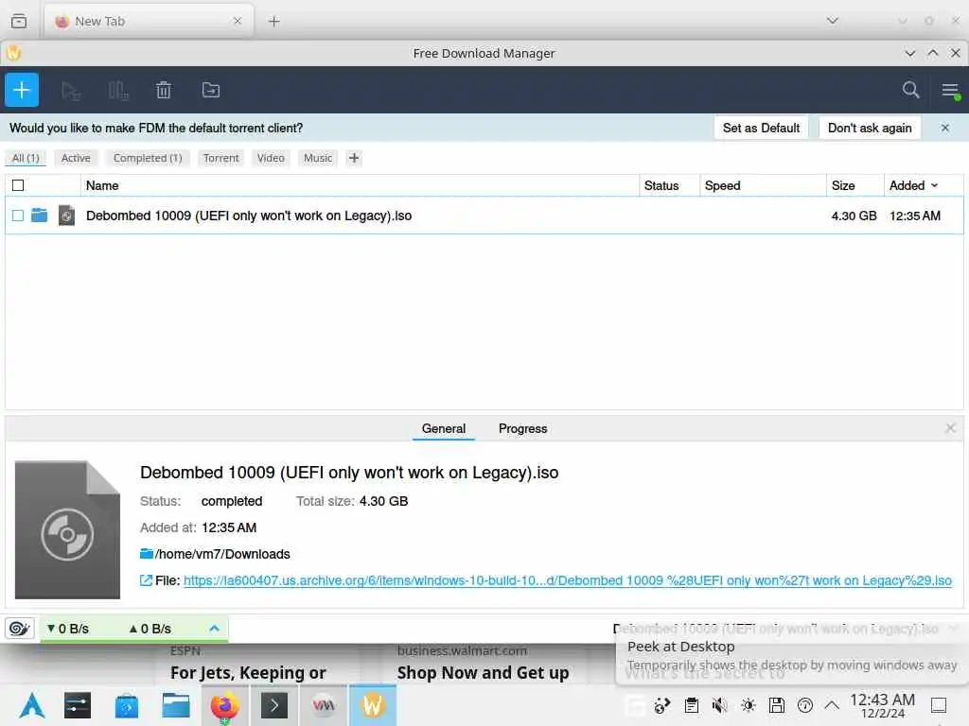Open the file manager taskbar icon
The image size is (969, 726).
(x=175, y=705)
